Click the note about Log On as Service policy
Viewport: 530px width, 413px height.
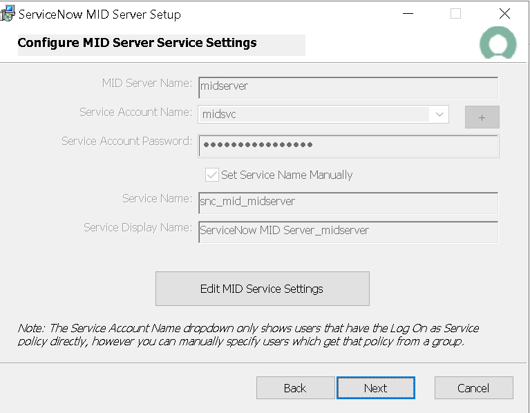click(x=249, y=335)
